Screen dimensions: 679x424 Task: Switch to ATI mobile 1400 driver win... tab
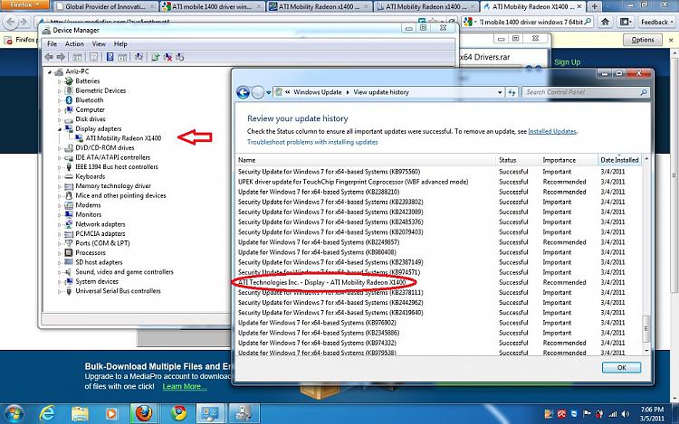point(212,6)
